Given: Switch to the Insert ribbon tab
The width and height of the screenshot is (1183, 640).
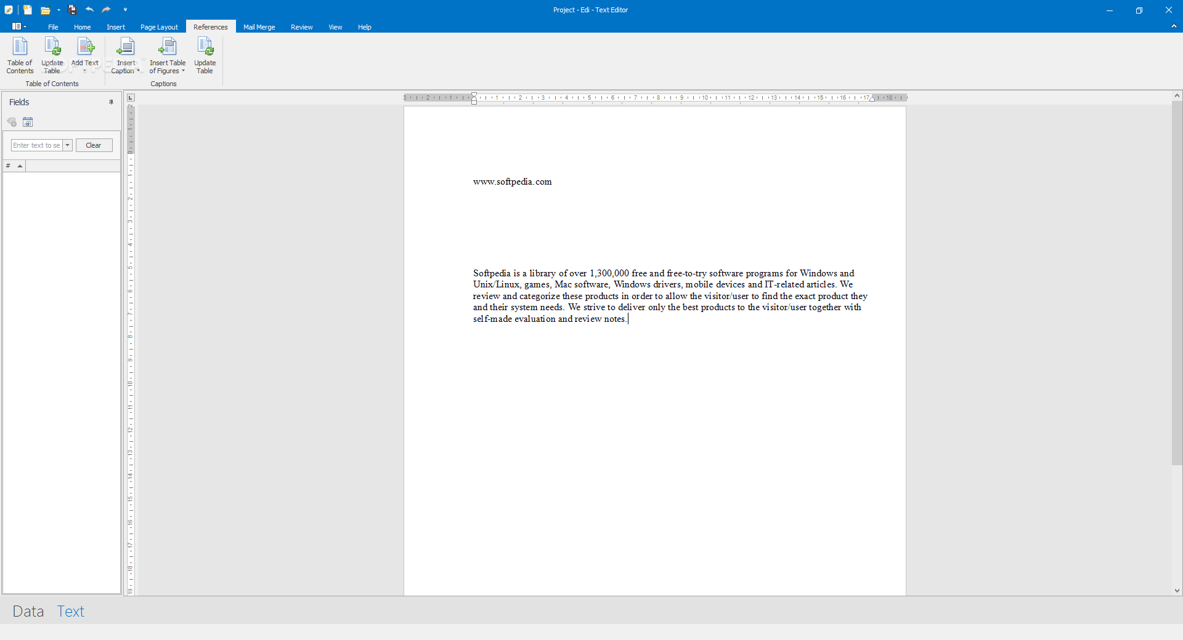Looking at the screenshot, I should [116, 27].
